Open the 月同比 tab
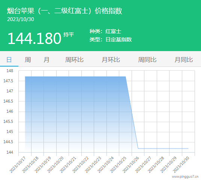Viewport: 201px width, 180px height. coord(184,60)
